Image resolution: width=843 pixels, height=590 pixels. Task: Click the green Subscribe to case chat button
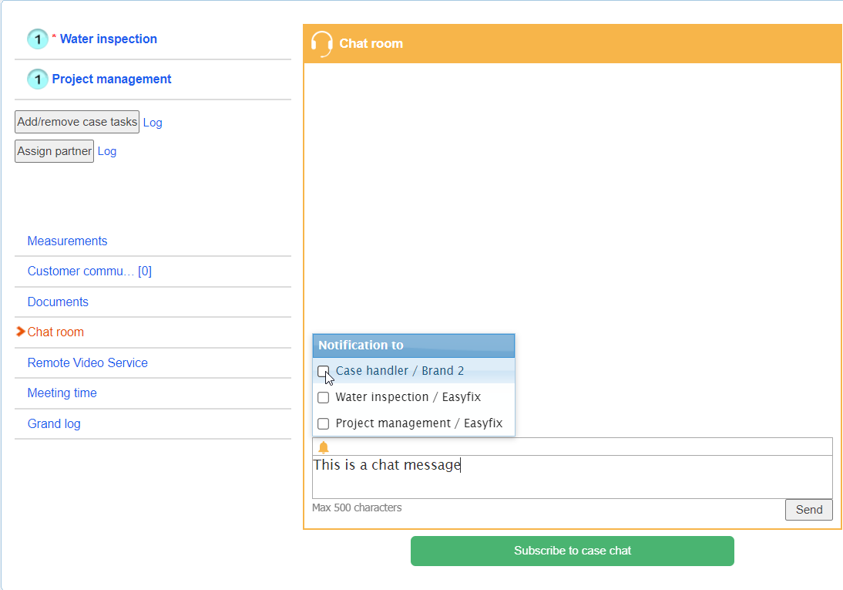point(572,551)
